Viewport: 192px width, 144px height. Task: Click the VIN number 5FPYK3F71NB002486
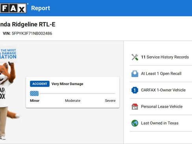32,33
